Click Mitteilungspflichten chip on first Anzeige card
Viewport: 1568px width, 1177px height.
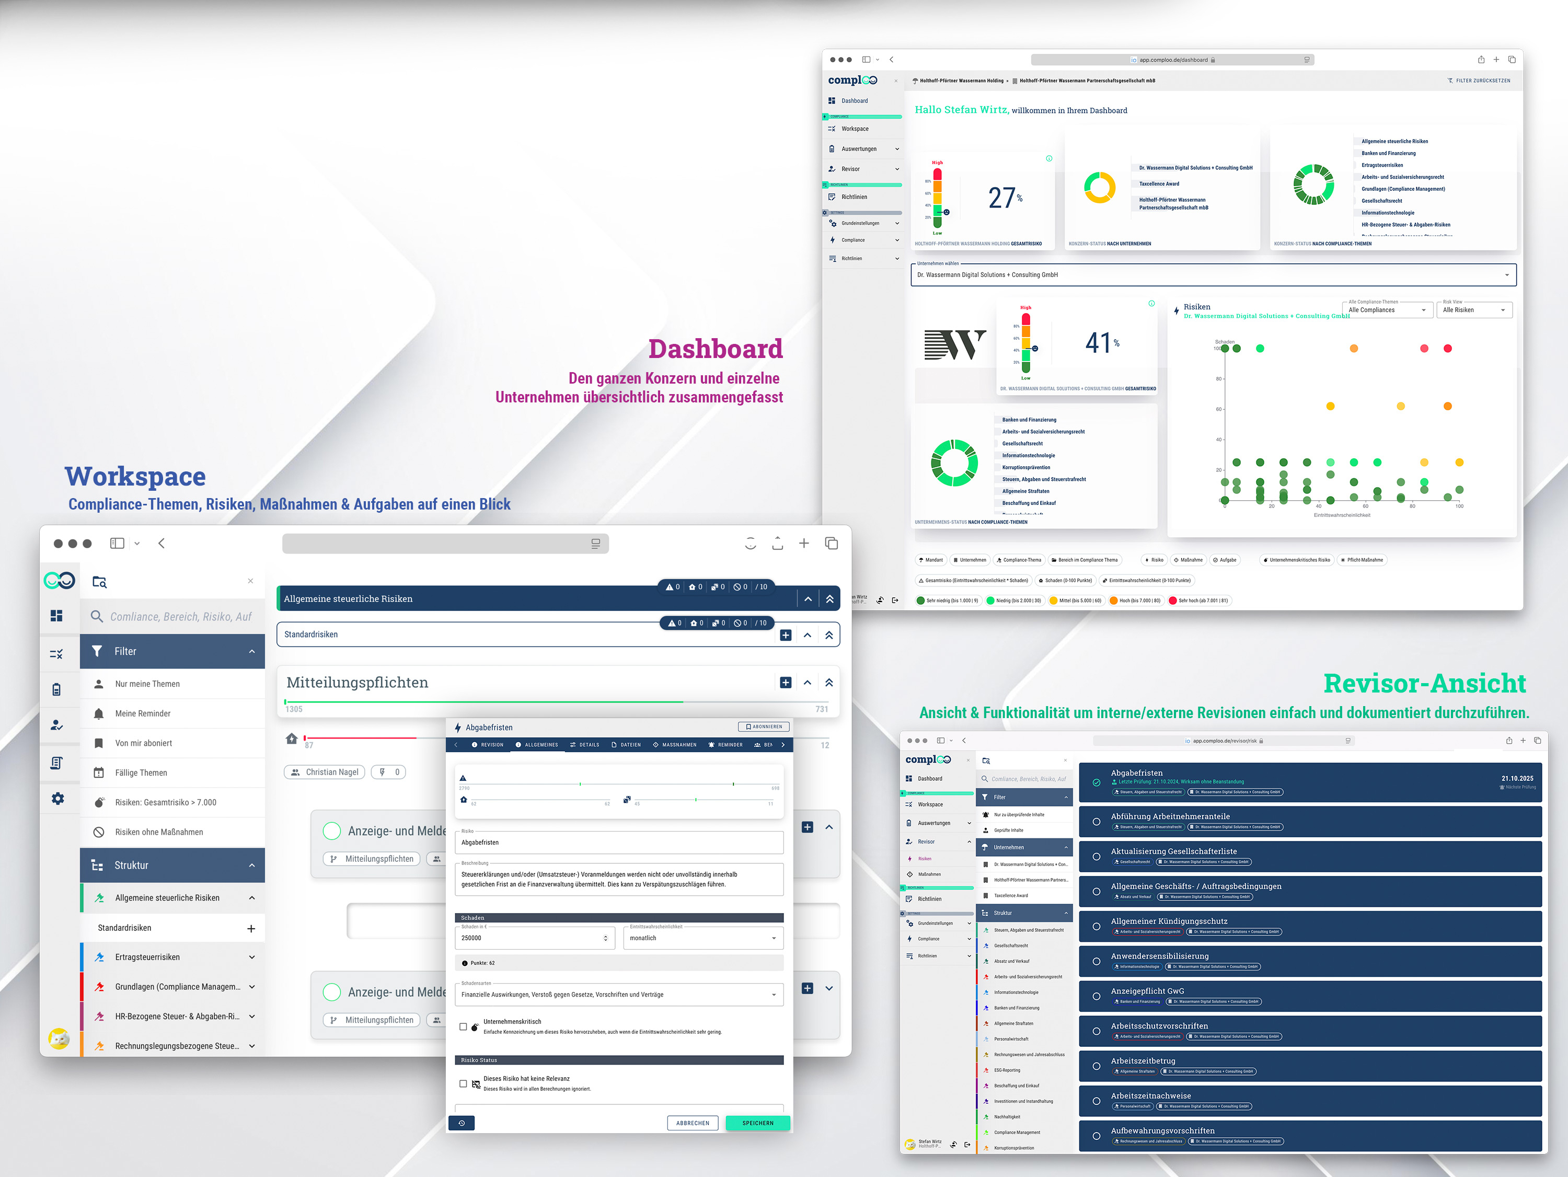pos(372,859)
